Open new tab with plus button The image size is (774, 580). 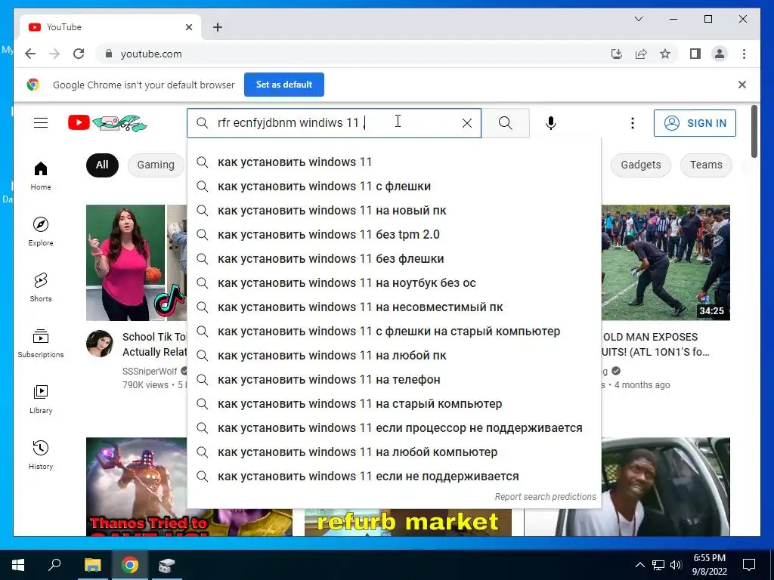click(x=217, y=27)
